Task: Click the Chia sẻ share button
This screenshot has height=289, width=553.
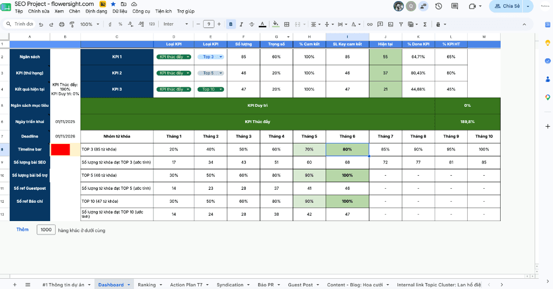Action: pyautogui.click(x=507, y=6)
